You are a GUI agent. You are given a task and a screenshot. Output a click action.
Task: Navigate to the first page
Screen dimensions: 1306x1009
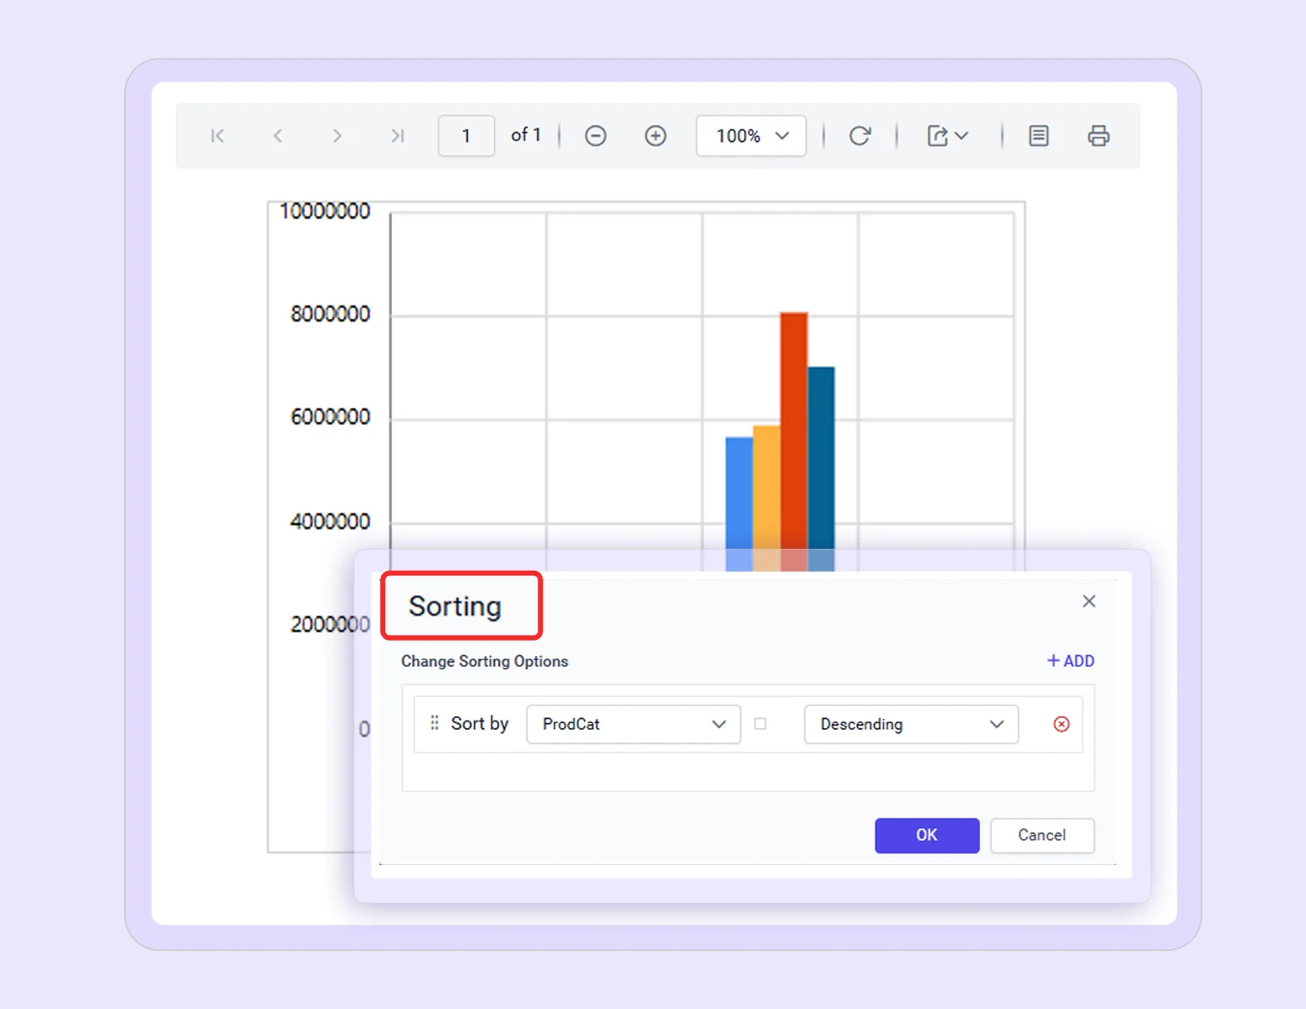(218, 135)
